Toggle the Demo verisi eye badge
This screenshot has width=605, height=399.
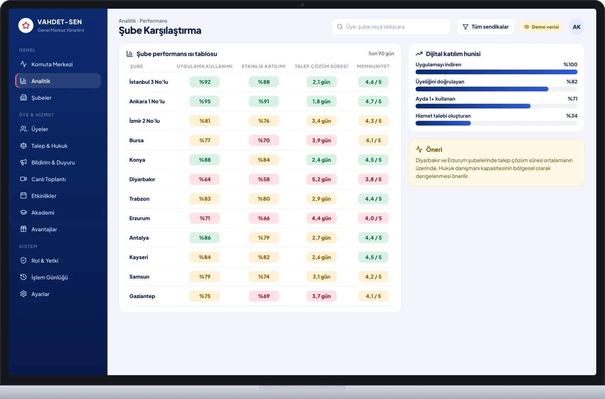point(541,27)
